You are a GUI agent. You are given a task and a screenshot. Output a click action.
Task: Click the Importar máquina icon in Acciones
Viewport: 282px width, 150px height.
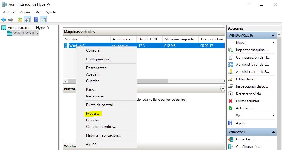[x=231, y=50]
